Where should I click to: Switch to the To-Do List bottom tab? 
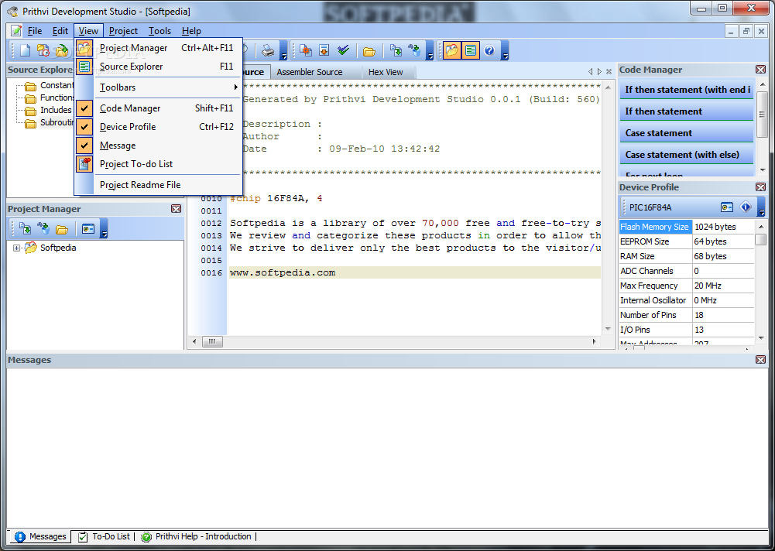click(105, 536)
